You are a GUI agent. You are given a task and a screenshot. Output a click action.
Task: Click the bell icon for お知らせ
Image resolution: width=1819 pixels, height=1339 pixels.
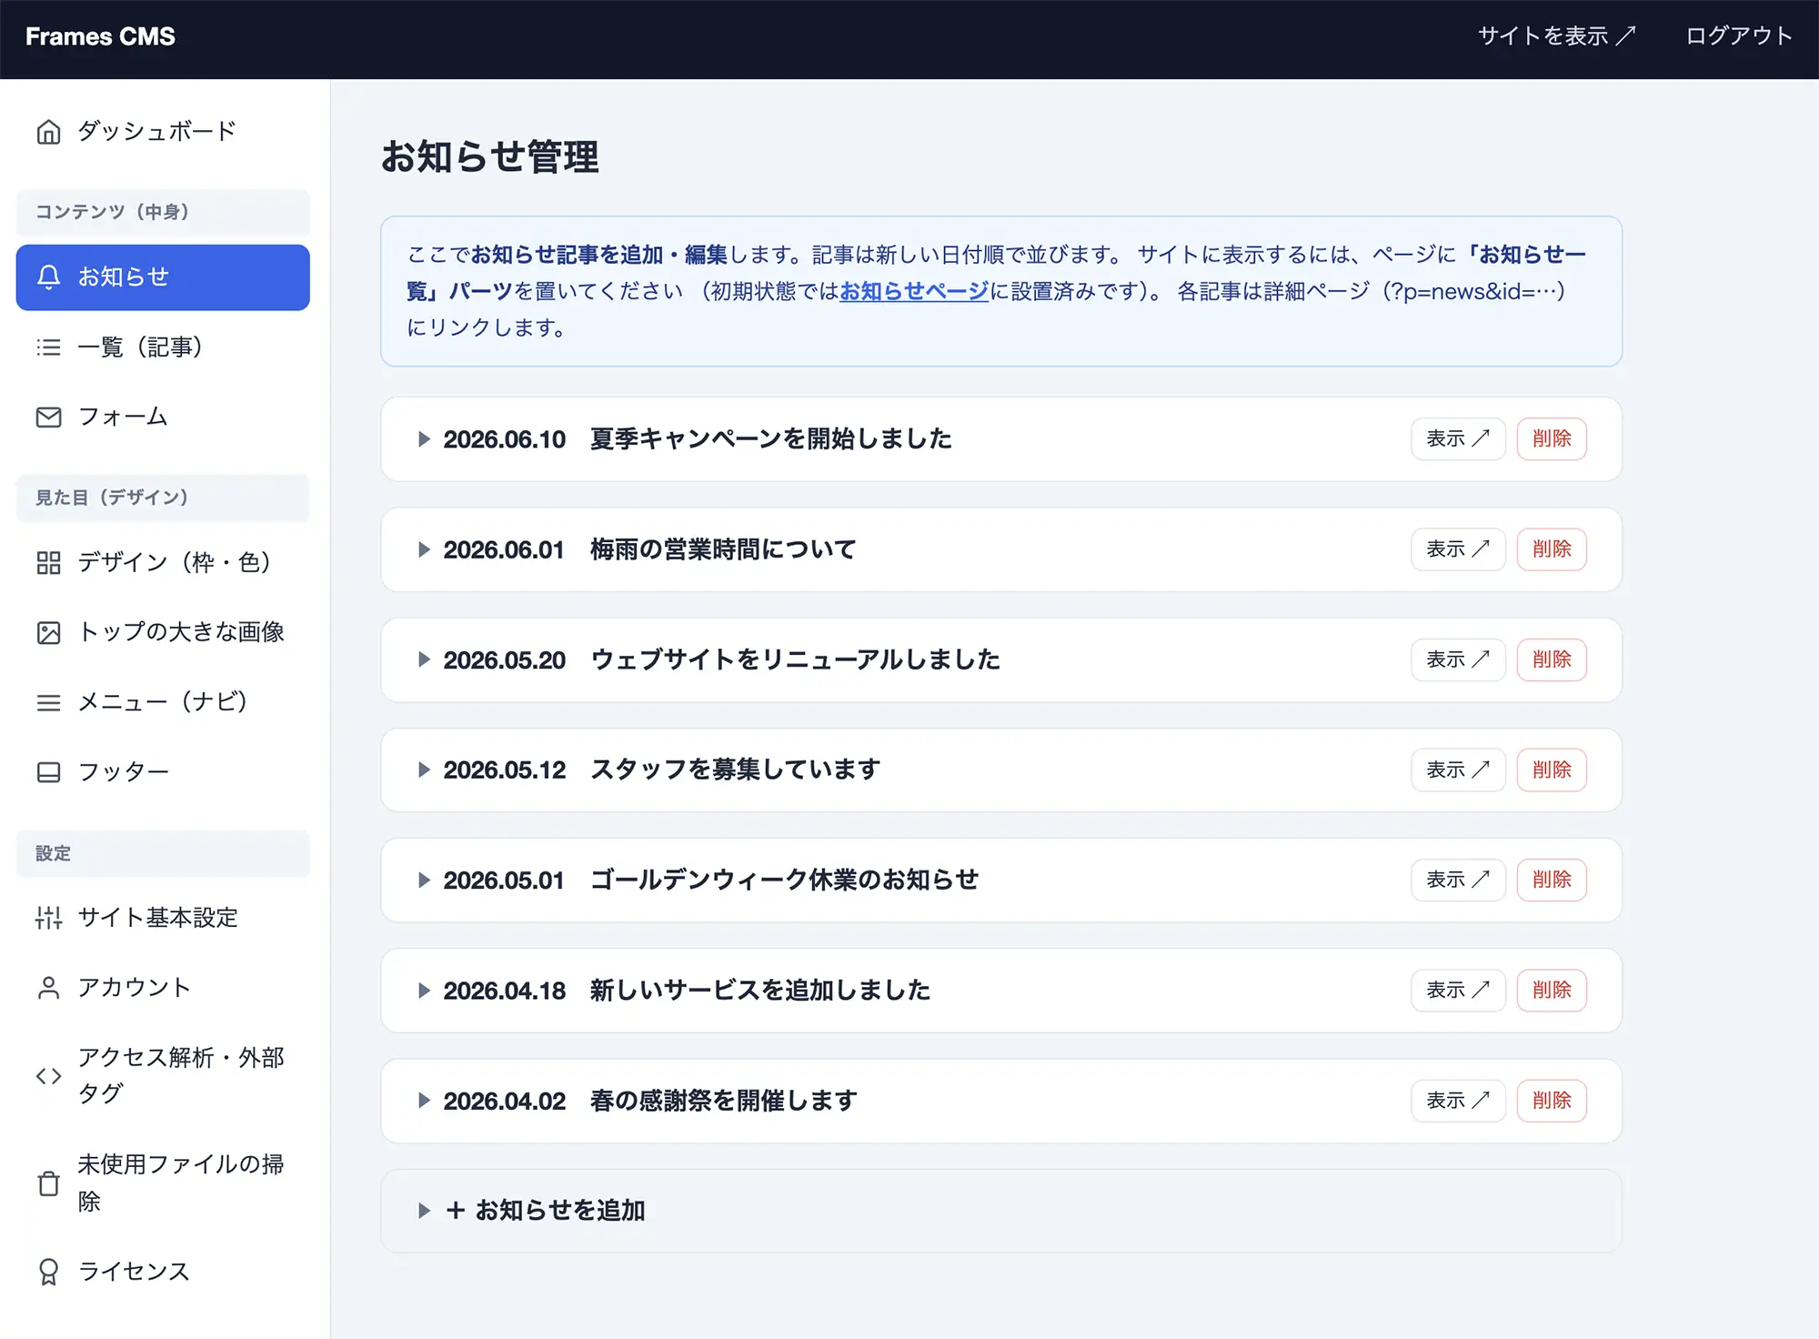click(48, 277)
